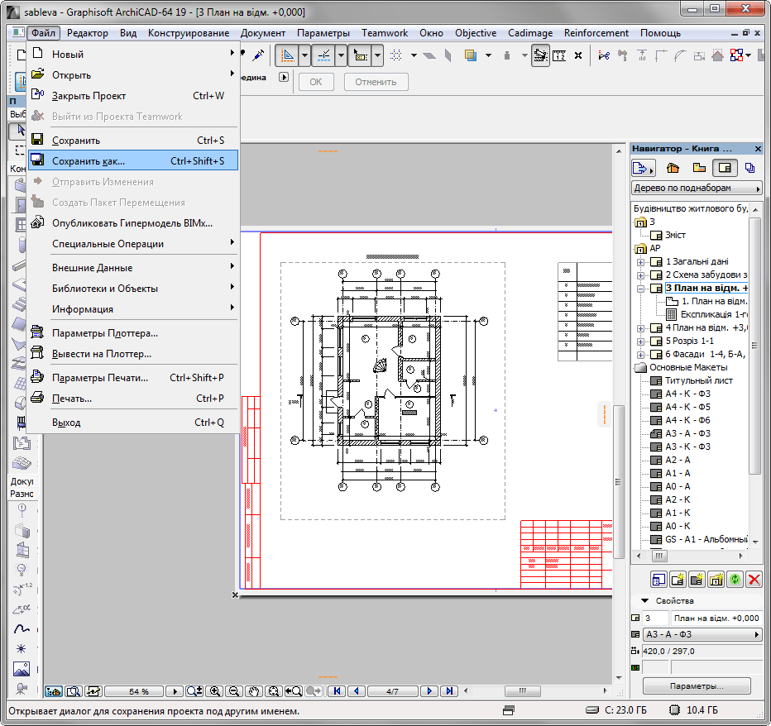The image size is (771, 726).
Task: Select the Layout Book icon in Navigator
Action: pyautogui.click(x=725, y=168)
